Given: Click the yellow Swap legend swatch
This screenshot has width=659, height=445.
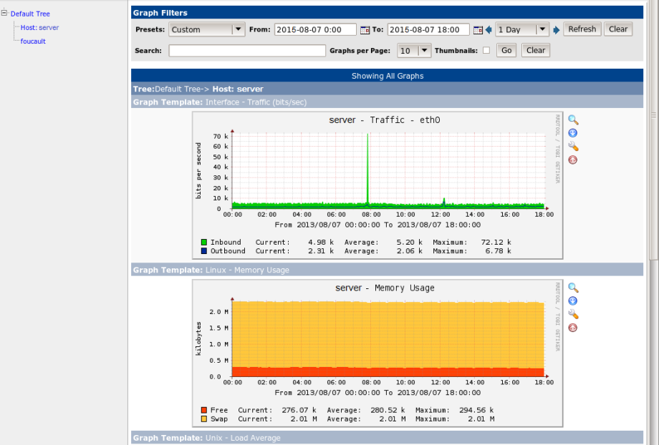Looking at the screenshot, I should (204, 419).
